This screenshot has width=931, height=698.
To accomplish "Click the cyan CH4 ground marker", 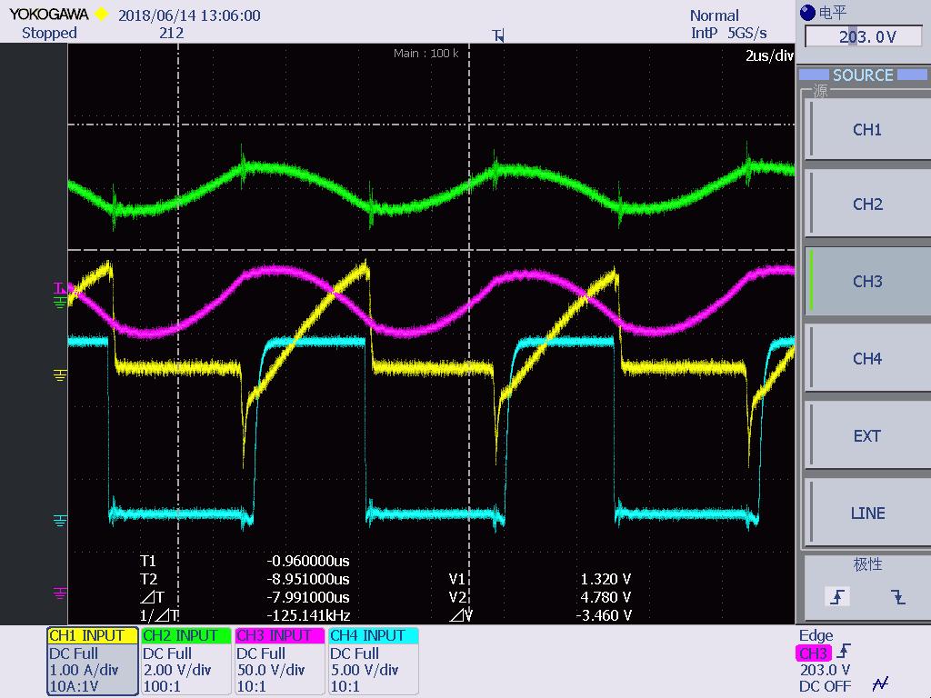I will pos(60,521).
